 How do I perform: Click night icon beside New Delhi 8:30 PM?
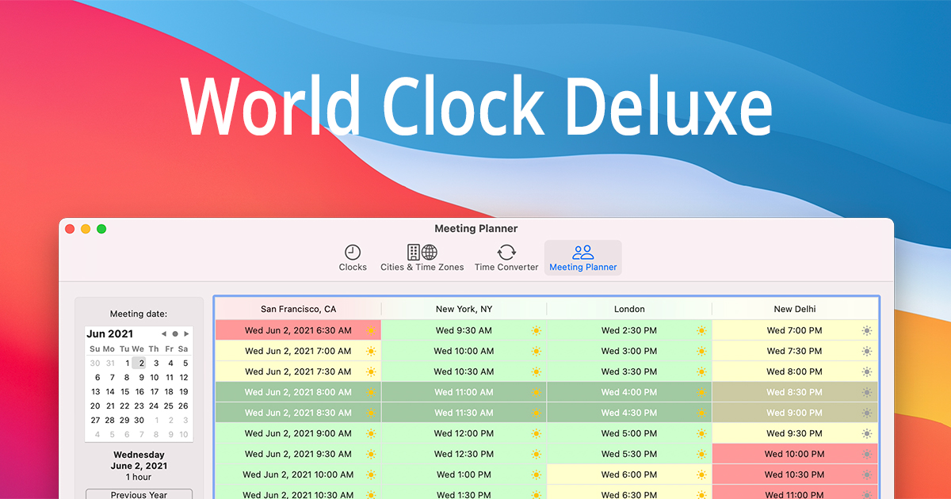tap(867, 392)
